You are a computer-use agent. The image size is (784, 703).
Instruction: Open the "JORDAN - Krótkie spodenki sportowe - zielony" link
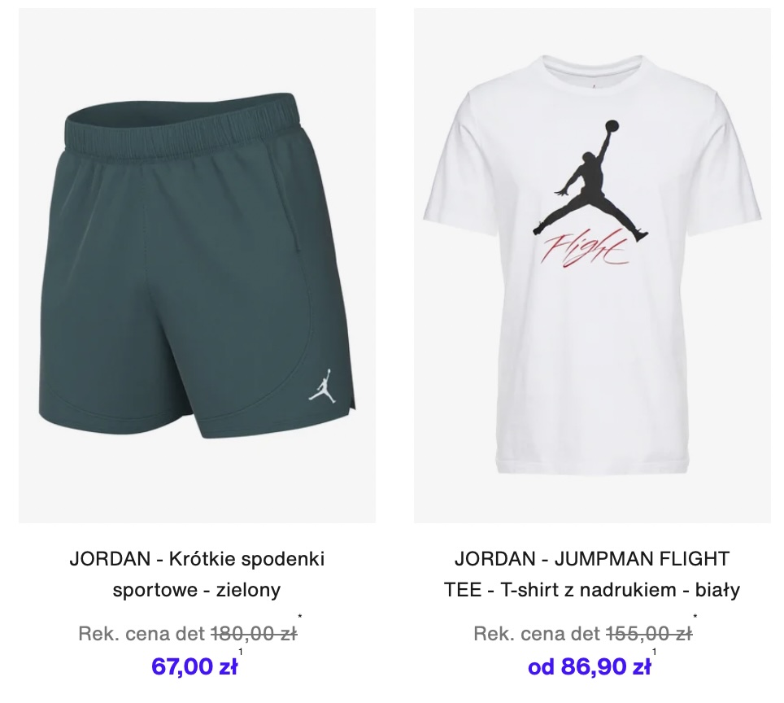point(197,574)
